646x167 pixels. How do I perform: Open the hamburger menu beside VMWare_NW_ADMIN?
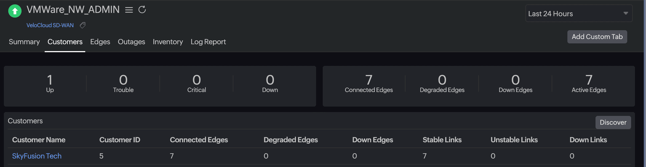pos(129,10)
